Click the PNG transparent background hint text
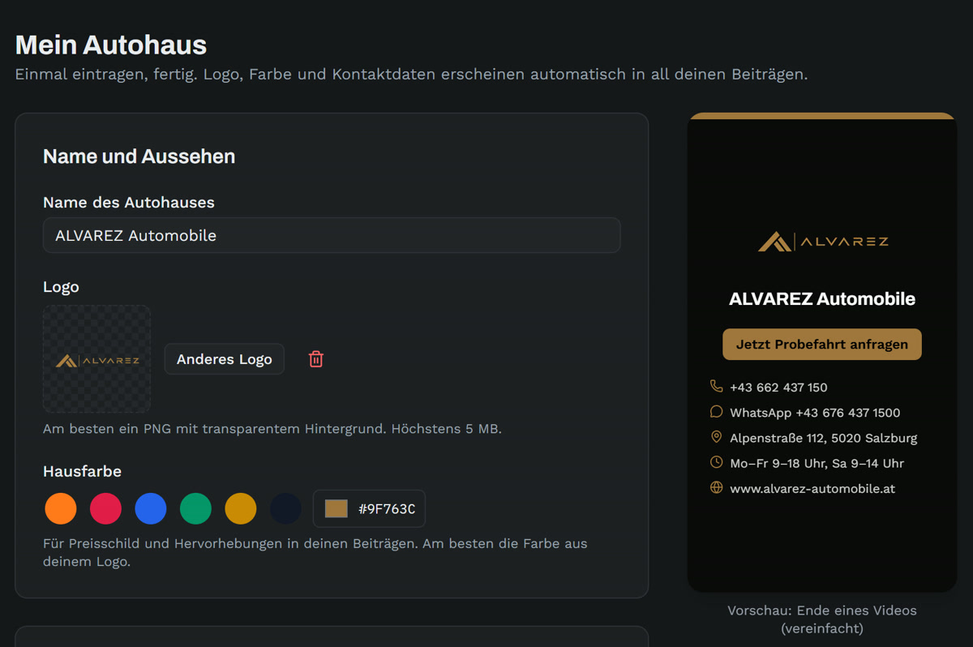The image size is (973, 647). [272, 428]
